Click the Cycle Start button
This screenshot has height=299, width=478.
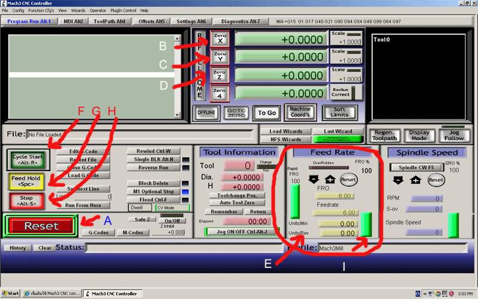(27, 160)
